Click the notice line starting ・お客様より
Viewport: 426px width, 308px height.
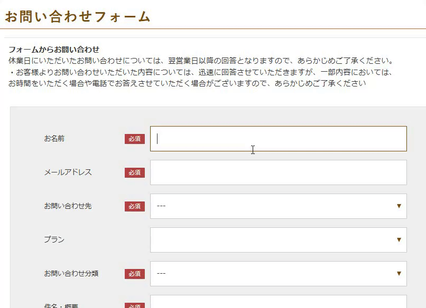click(201, 72)
